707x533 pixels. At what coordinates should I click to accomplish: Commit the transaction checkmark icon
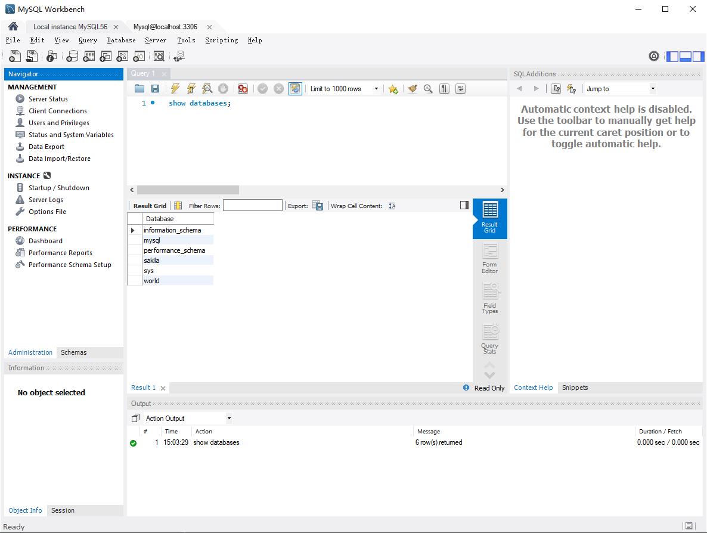(262, 89)
